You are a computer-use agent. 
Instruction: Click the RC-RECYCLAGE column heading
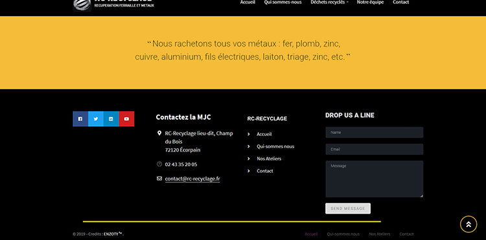pos(267,118)
